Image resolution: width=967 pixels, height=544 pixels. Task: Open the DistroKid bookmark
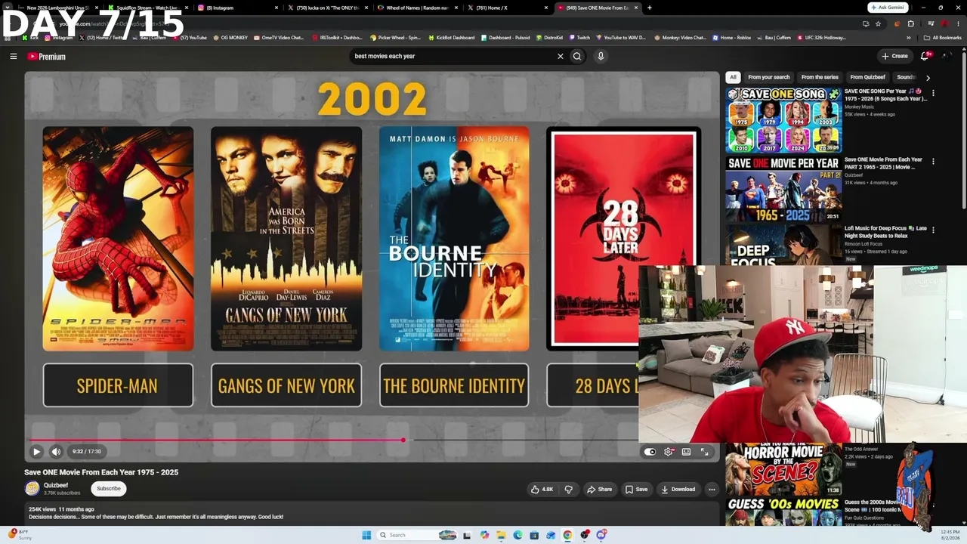(549, 37)
